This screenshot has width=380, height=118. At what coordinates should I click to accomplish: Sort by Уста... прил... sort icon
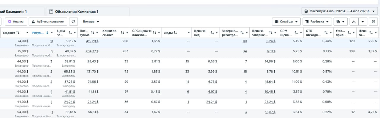click(349, 33)
